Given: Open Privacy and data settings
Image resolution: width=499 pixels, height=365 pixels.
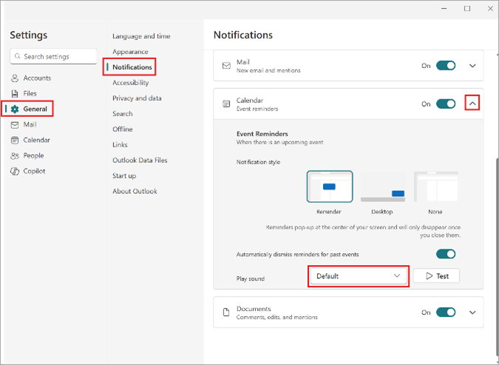Looking at the screenshot, I should 137,98.
